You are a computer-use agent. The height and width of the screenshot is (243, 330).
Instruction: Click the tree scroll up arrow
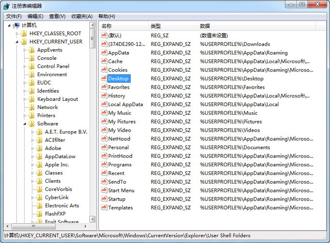[x=93, y=25]
